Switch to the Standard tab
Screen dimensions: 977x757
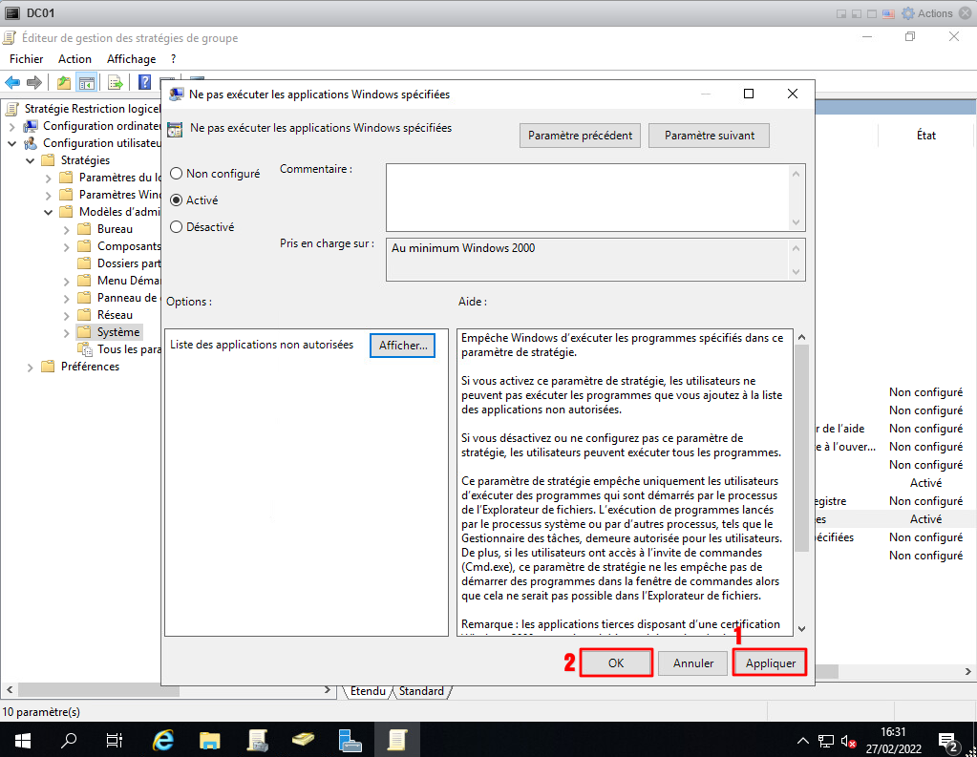(x=421, y=691)
